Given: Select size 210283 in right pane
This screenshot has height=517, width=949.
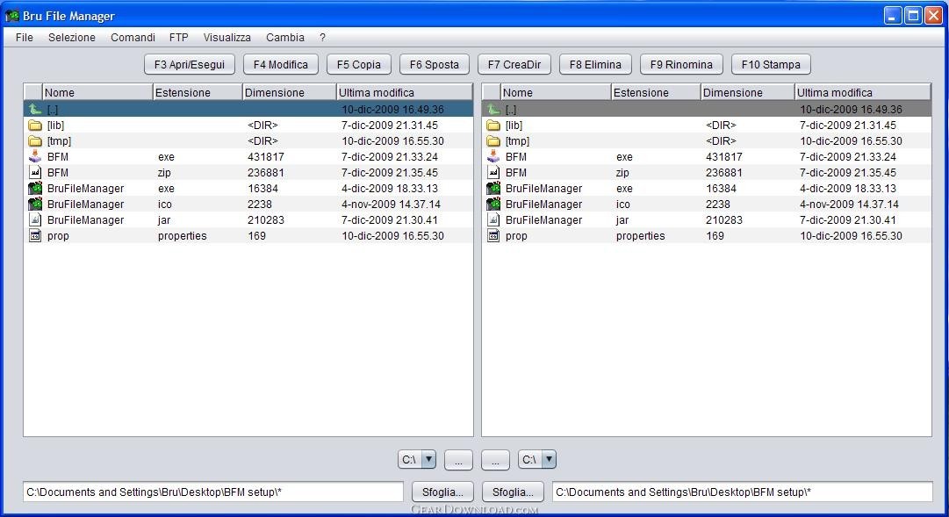Looking at the screenshot, I should click(x=724, y=219).
